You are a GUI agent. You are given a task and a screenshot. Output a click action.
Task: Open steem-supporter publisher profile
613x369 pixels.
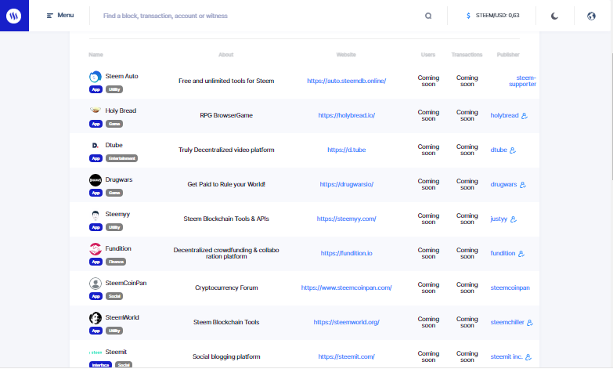pos(523,81)
